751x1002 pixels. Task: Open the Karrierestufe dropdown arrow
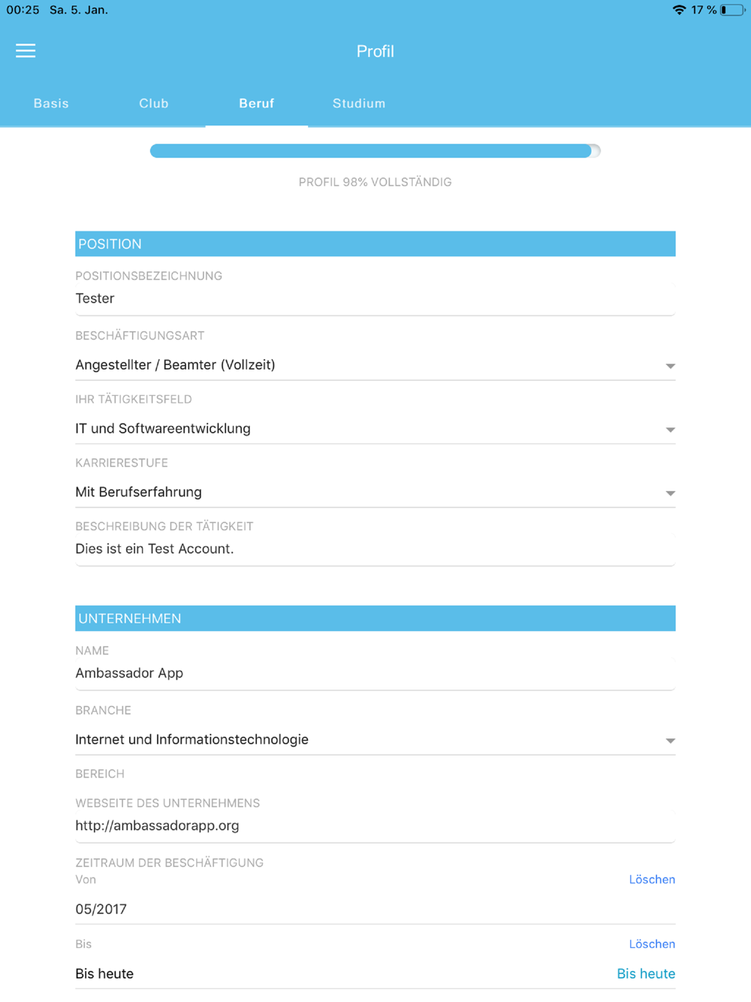pos(670,493)
